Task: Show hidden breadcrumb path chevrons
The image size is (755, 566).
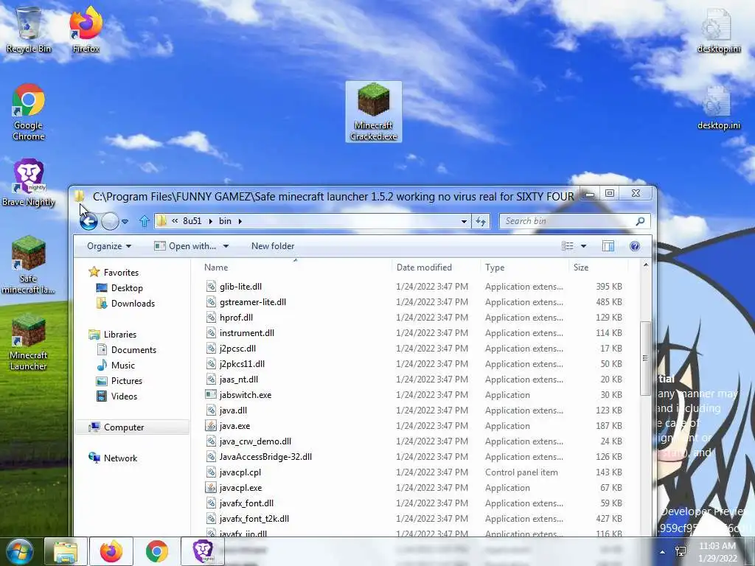Action: 174,221
